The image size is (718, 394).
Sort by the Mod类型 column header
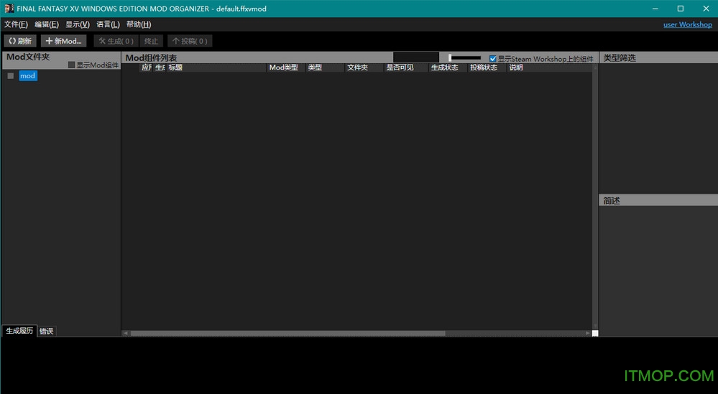click(286, 67)
